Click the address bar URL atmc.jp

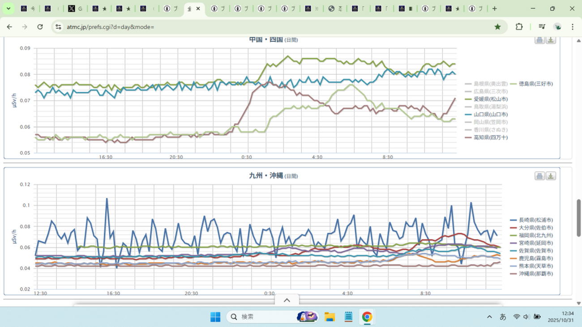(x=110, y=27)
